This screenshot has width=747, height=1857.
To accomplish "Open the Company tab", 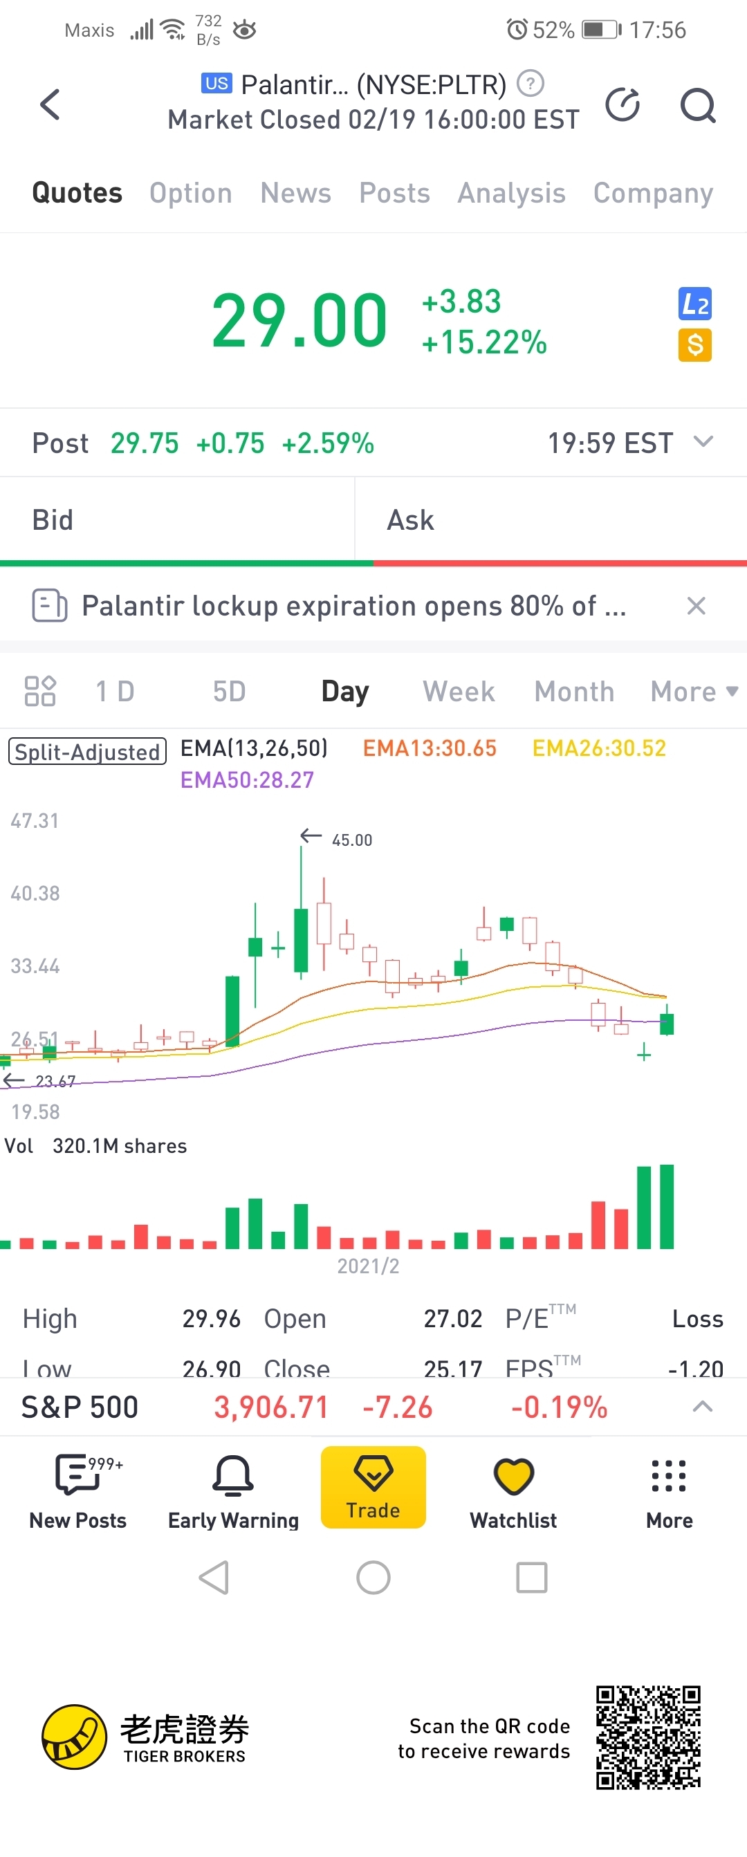I will (x=653, y=192).
